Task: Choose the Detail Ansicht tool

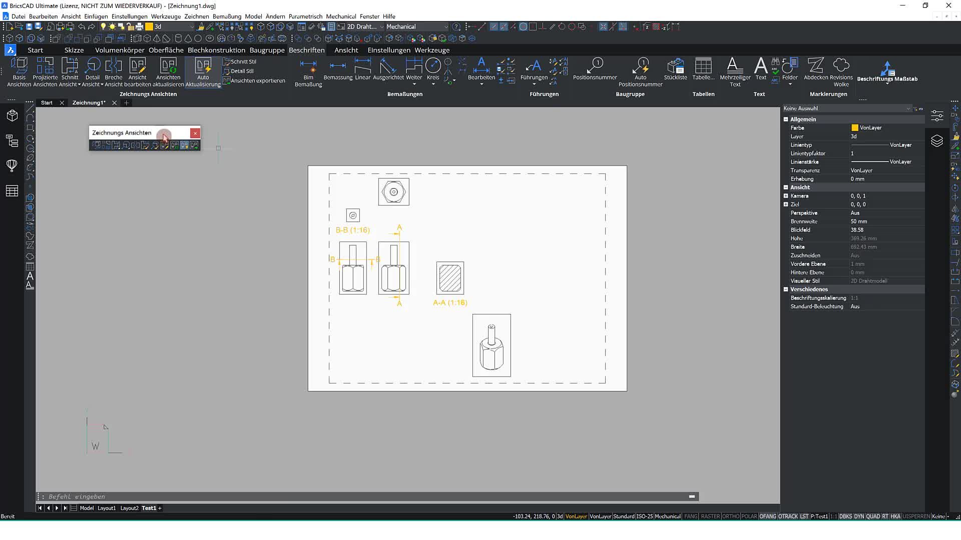Action: point(92,72)
